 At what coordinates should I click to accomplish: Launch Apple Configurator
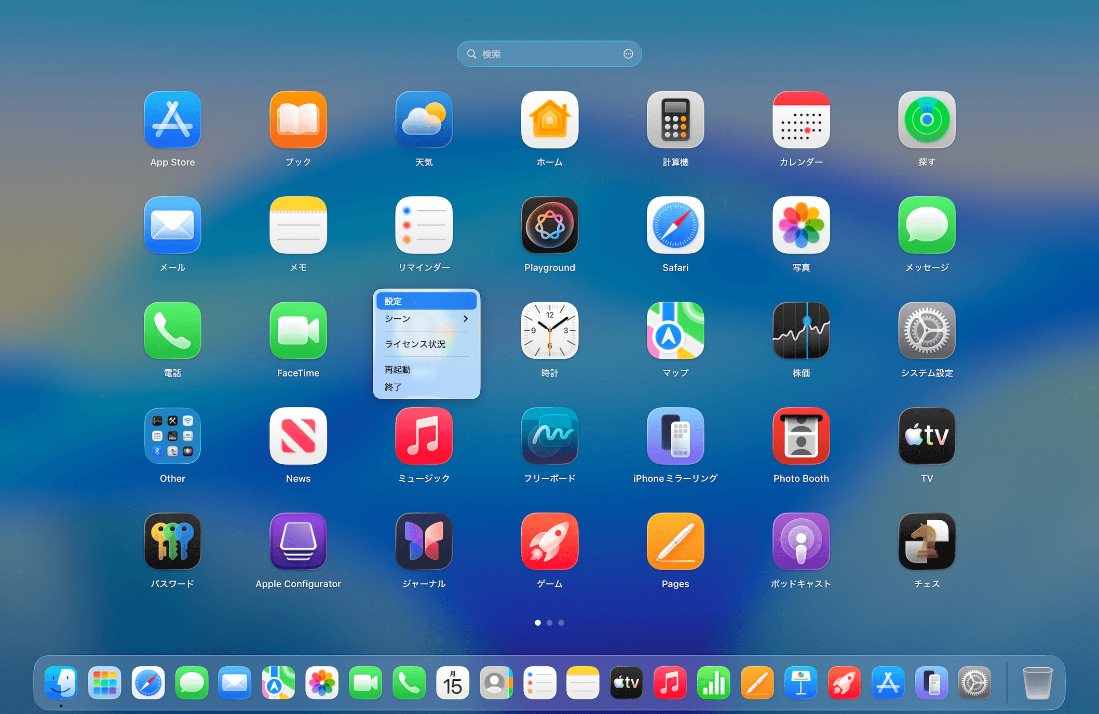point(298,542)
